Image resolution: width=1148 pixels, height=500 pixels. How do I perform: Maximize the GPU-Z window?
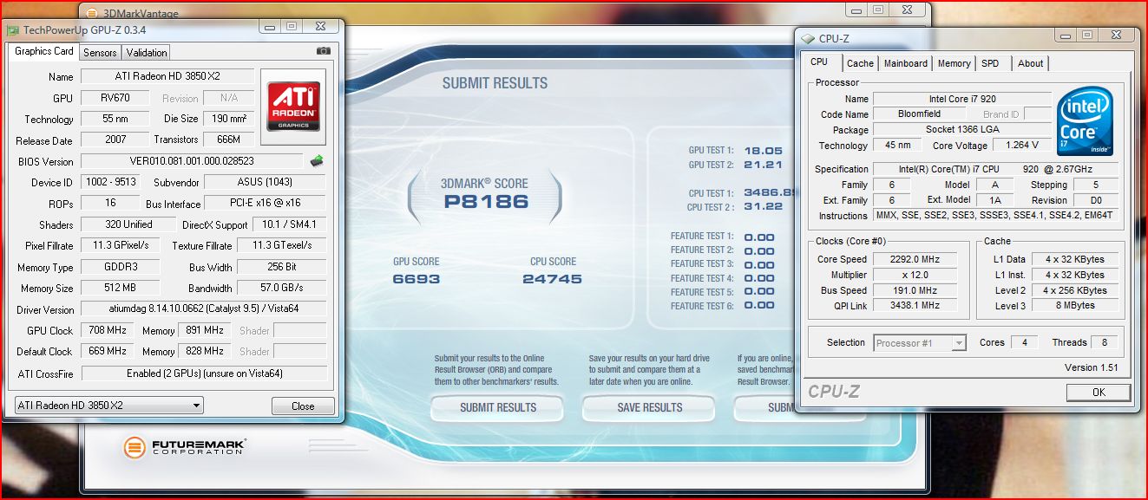[292, 26]
